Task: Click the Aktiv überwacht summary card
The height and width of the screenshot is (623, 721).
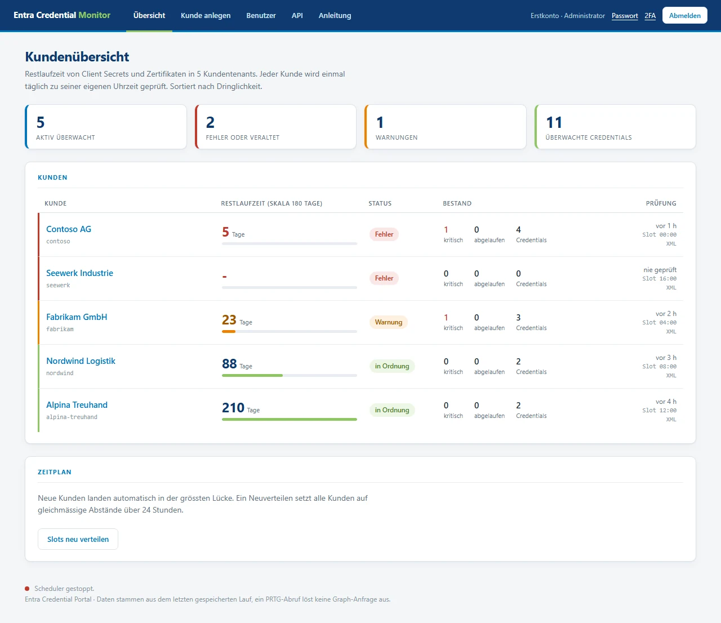Action: pos(106,127)
